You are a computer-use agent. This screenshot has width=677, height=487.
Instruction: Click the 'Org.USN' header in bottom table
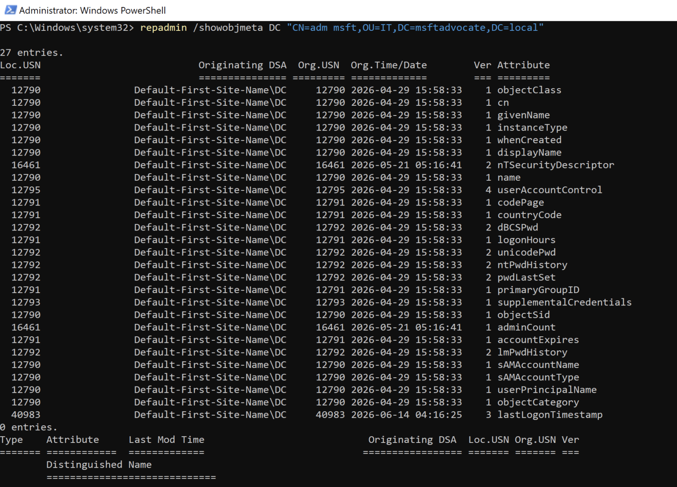coord(535,440)
